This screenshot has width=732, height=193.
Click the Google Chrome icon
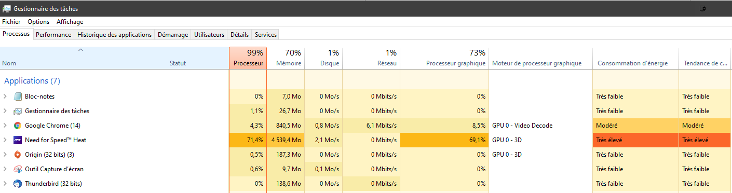click(x=18, y=126)
